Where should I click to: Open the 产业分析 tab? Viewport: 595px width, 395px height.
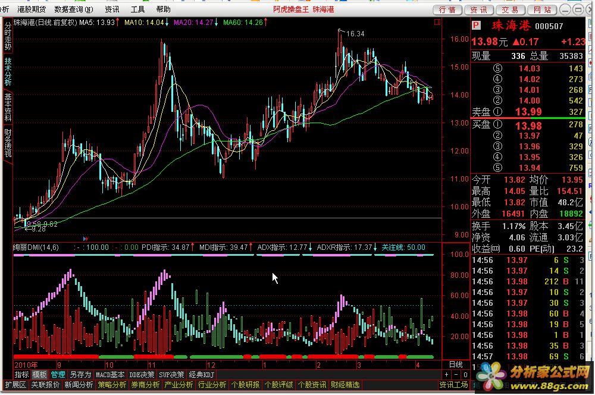coord(178,385)
